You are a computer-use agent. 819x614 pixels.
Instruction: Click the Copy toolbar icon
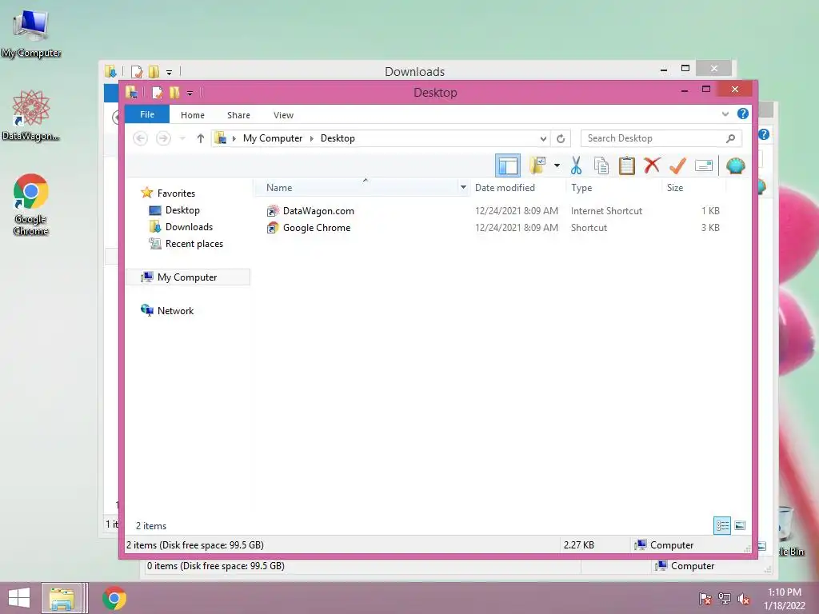[x=601, y=166]
